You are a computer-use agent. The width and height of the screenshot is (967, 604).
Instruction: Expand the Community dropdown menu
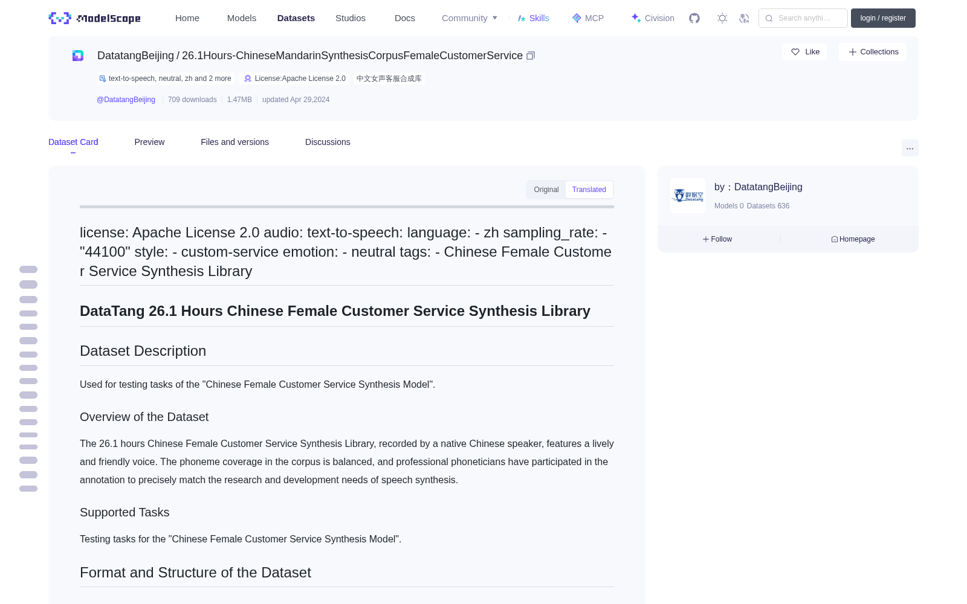(x=470, y=18)
